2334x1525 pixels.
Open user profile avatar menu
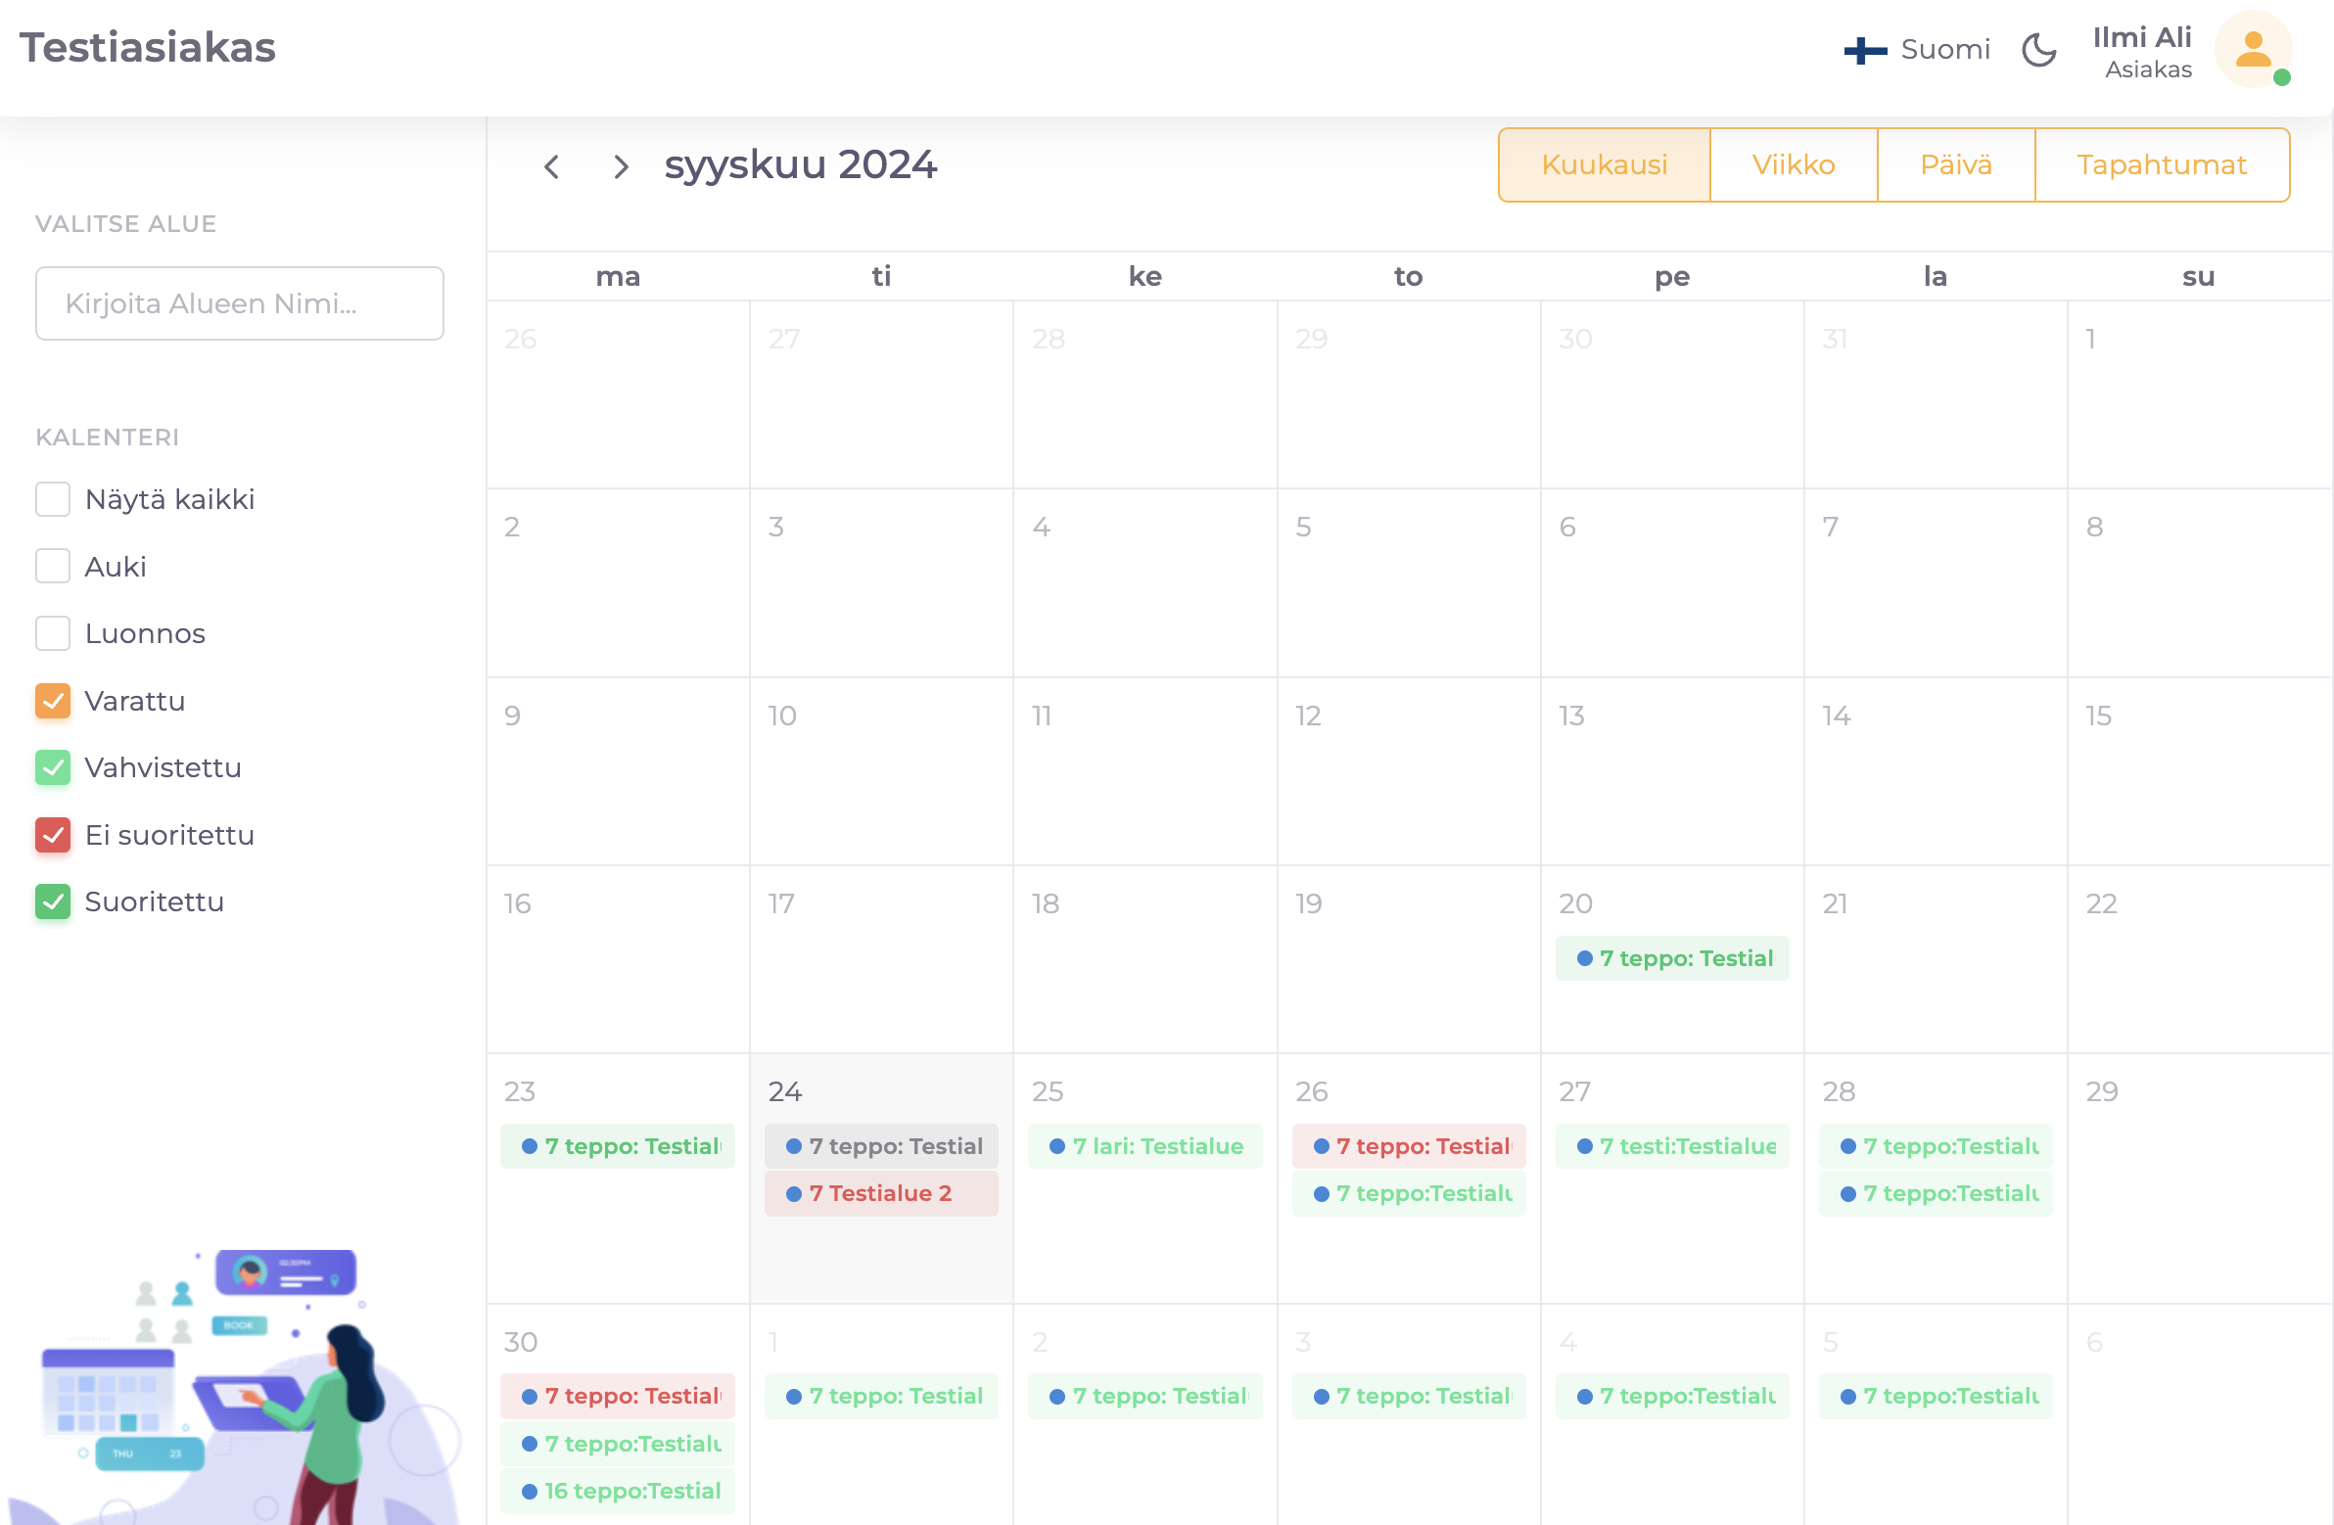coord(2253,50)
